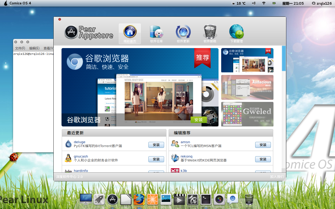Go to the 软件卸载 uninstall tab
The image size is (335, 209).
pyautogui.click(x=210, y=34)
